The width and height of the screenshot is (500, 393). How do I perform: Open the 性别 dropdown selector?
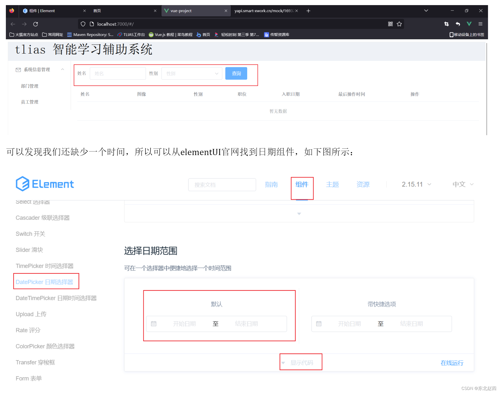(x=192, y=73)
